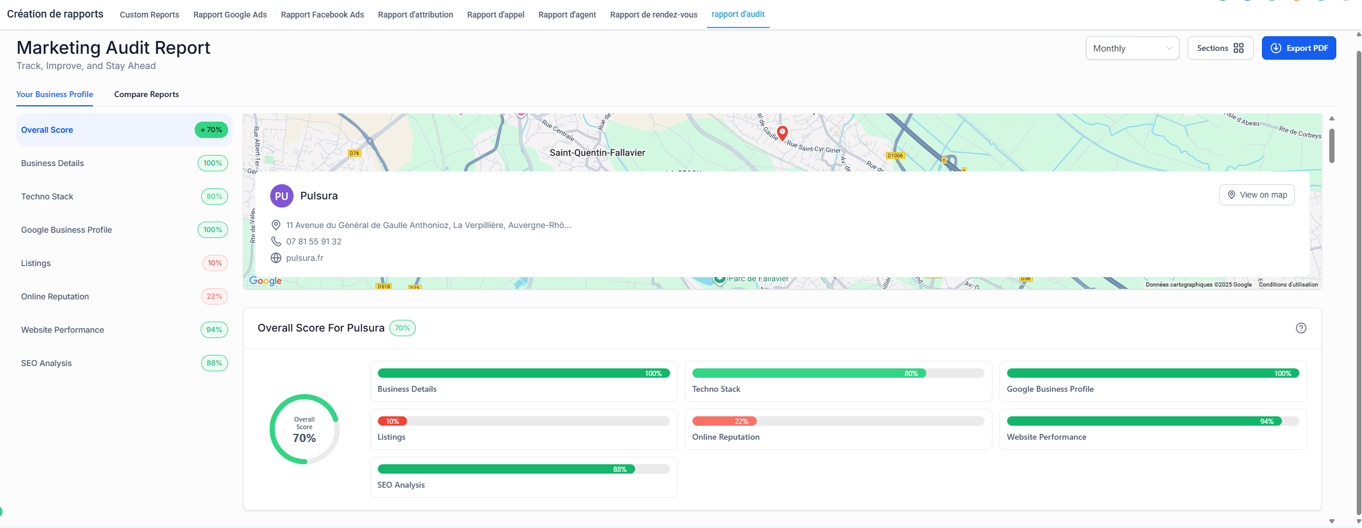
Task: Switch to the Compare Reports tab
Action: pos(146,94)
